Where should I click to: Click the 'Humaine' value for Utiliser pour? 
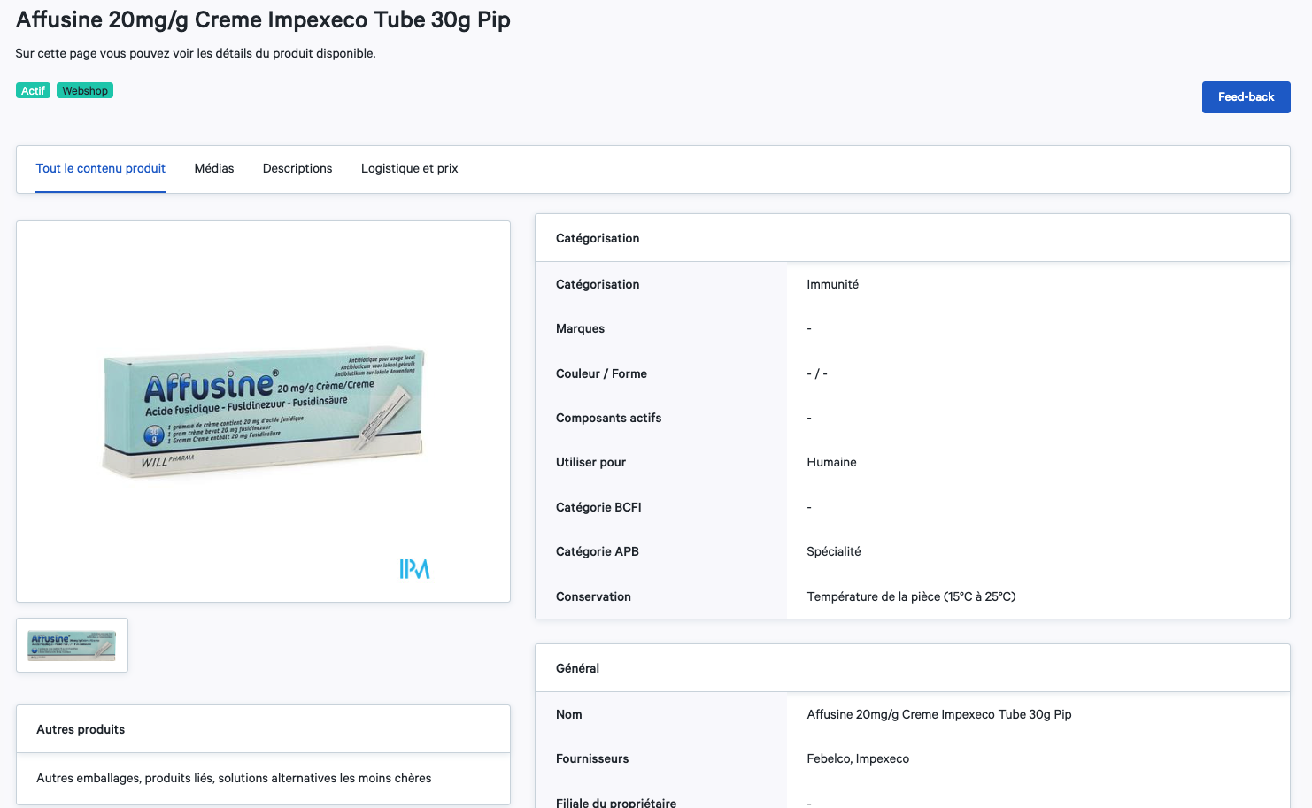coord(832,462)
